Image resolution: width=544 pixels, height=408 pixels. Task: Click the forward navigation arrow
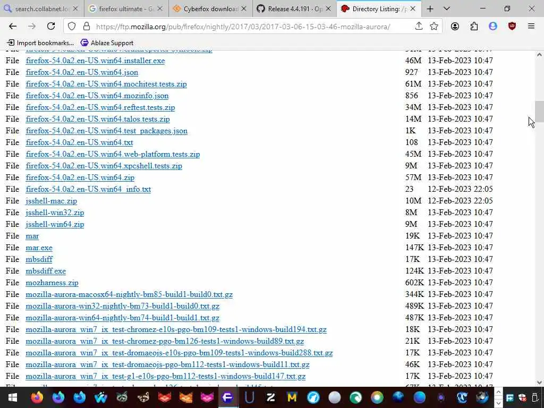tap(31, 26)
